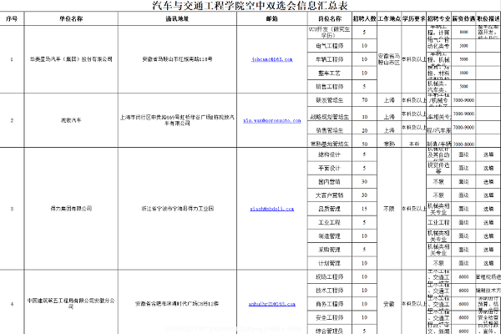Select the 职位描述 column header
The width and height of the screenshot is (501, 334).
click(x=488, y=18)
